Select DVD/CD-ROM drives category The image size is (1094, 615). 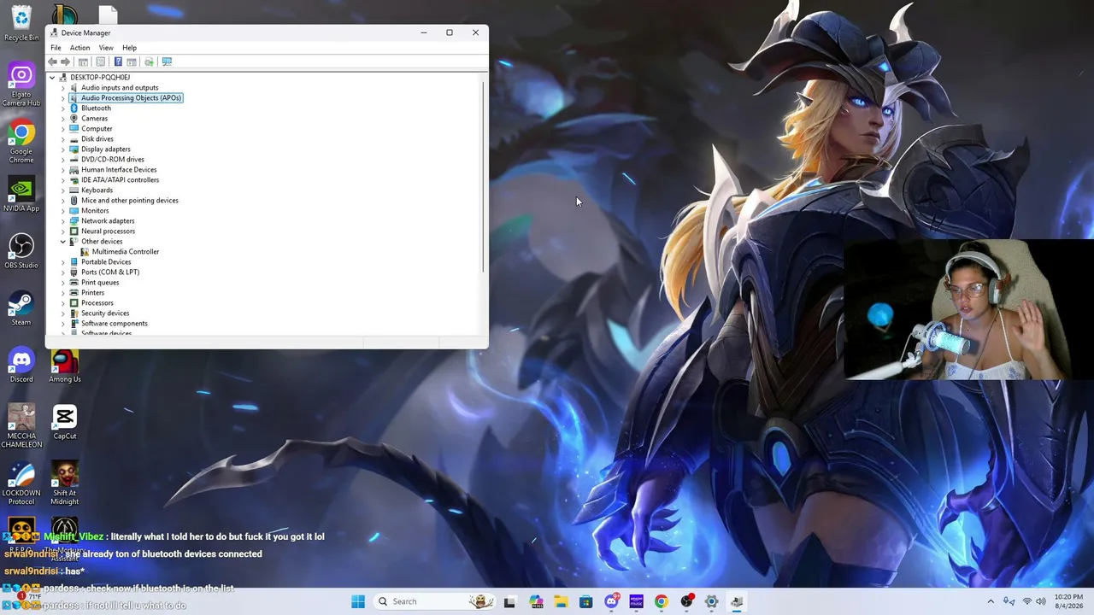click(x=113, y=160)
